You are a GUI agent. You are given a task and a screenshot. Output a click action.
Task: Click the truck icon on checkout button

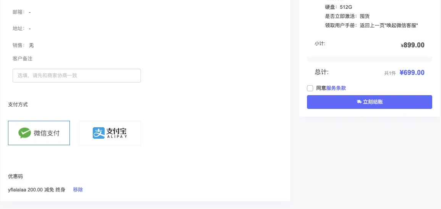(359, 102)
